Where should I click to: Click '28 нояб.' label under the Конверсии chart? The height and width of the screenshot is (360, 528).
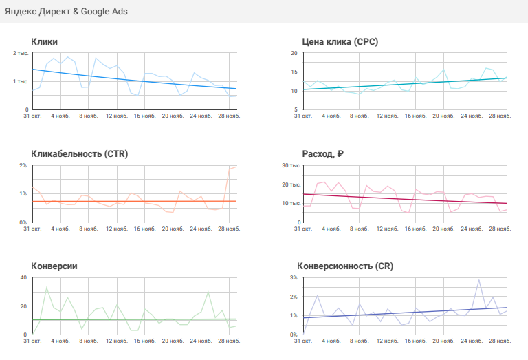228,341
